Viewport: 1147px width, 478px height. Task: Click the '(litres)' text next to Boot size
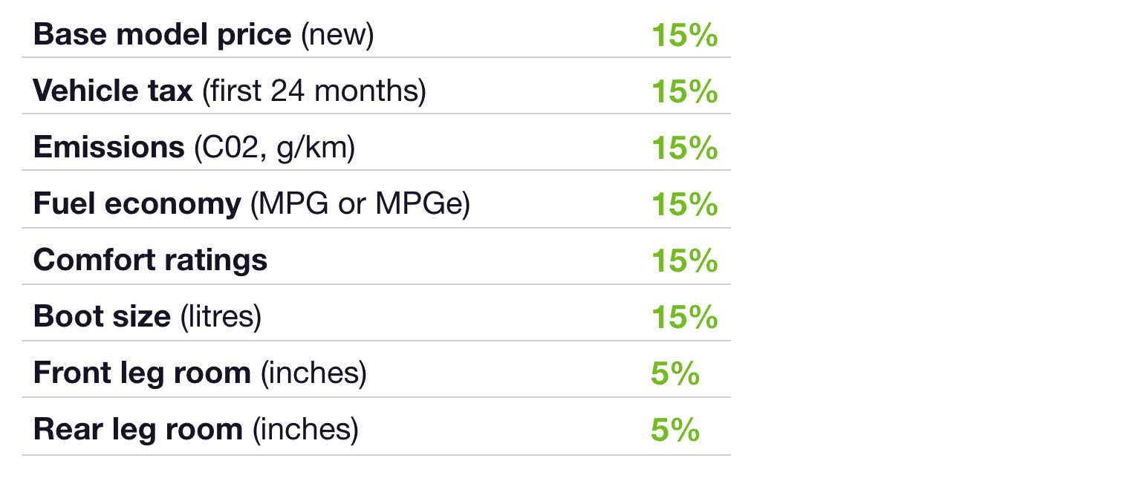point(221,317)
